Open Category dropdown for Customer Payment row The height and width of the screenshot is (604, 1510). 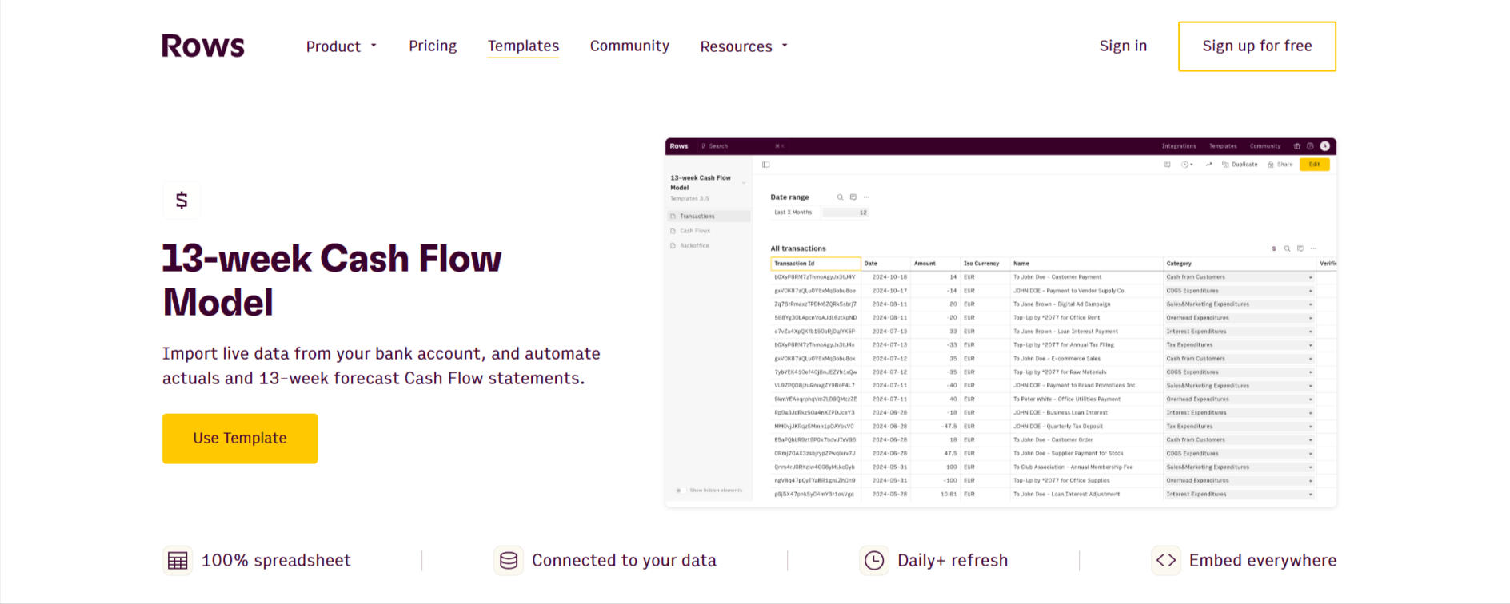[1310, 277]
